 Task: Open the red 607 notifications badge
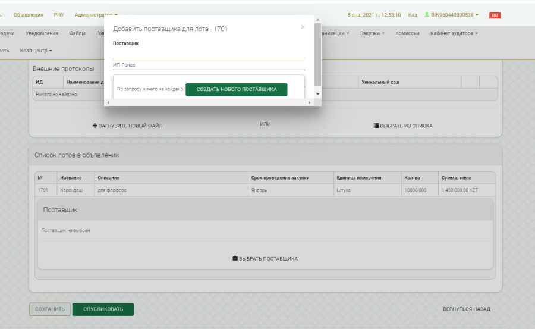[x=494, y=15]
